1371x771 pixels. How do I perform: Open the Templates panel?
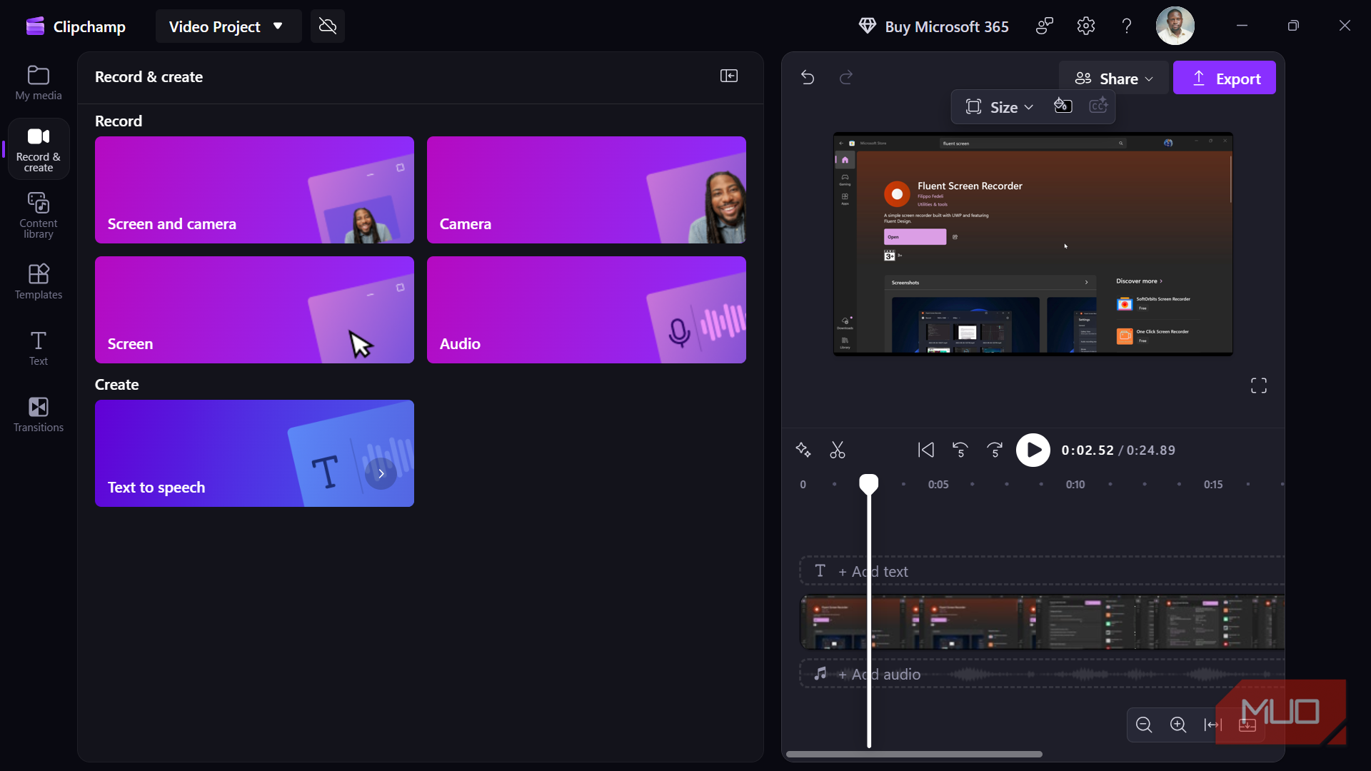click(39, 281)
